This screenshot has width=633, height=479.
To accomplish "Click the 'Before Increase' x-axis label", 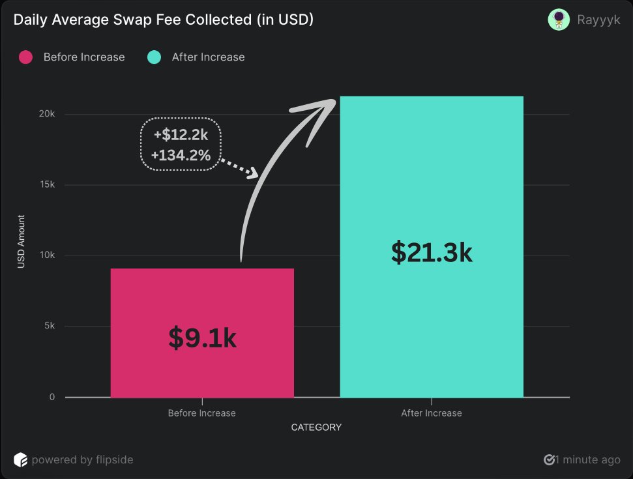I will pos(201,413).
